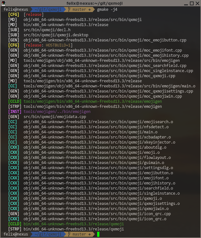Screen dimensions: 201x238
Task: Click the emojifont.o CXX line
Action: pyautogui.click(x=88, y=178)
